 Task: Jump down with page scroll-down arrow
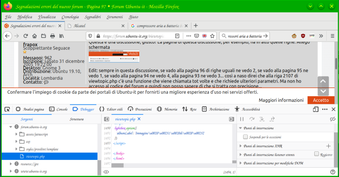(x=323, y=91)
